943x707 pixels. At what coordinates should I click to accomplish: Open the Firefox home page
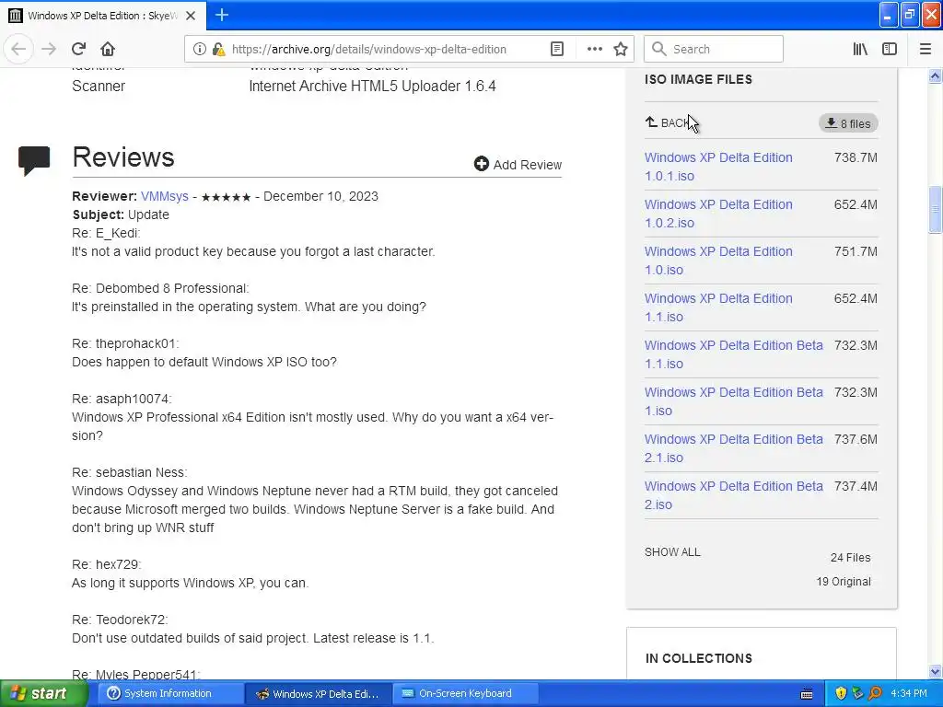pyautogui.click(x=108, y=49)
